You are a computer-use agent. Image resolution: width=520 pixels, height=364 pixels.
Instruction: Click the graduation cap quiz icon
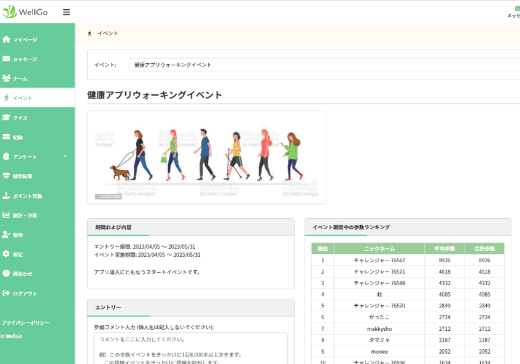click(6, 118)
